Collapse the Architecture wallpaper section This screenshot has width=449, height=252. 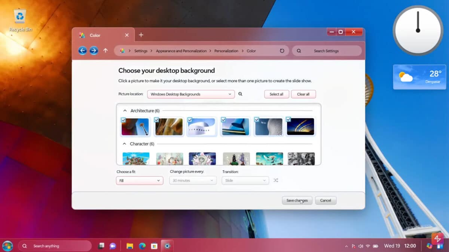[125, 111]
